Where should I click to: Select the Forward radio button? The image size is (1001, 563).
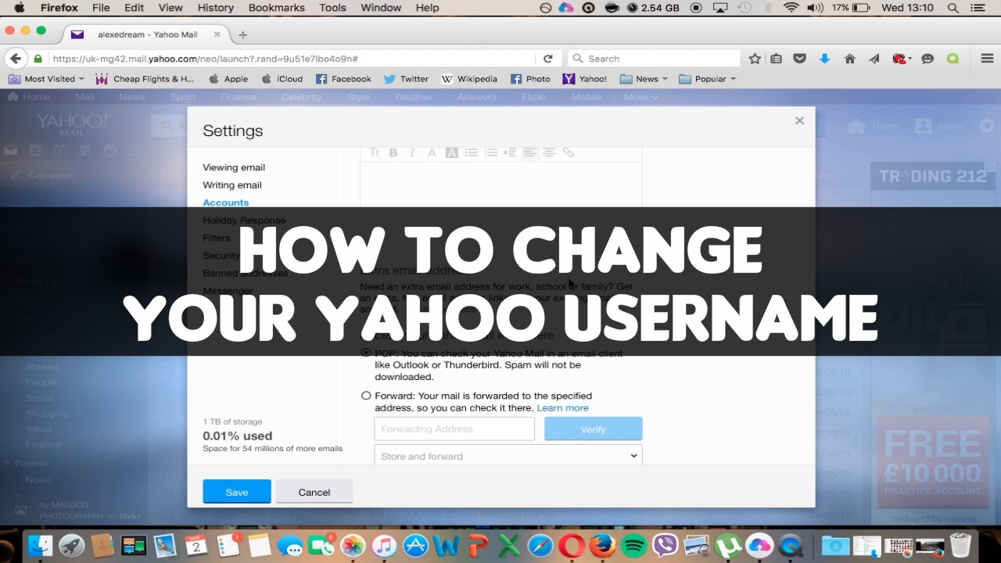366,396
